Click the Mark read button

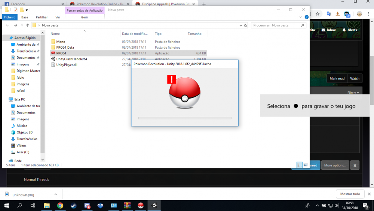point(337,78)
